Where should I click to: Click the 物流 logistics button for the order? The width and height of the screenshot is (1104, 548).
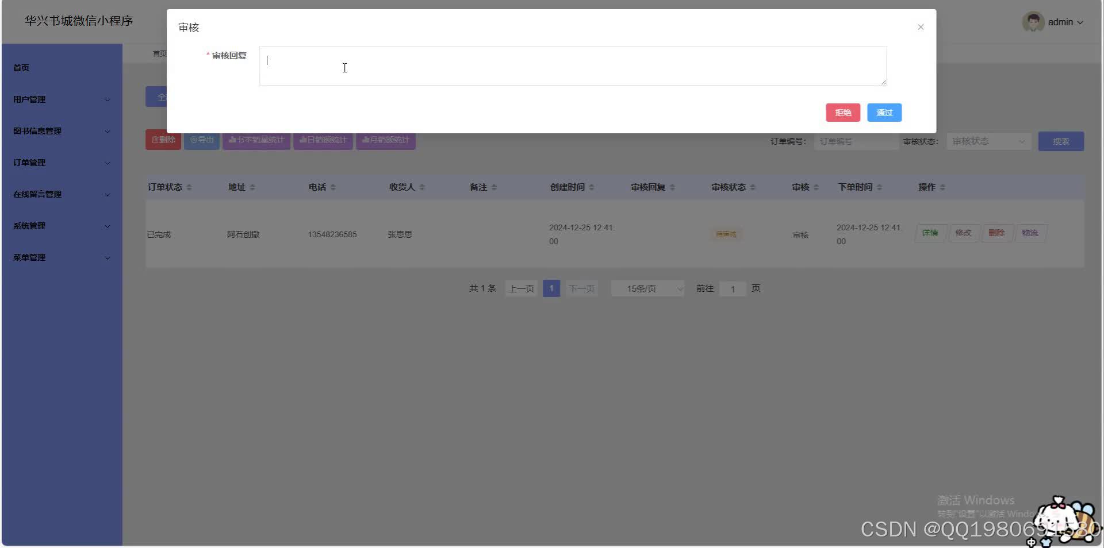point(1031,233)
